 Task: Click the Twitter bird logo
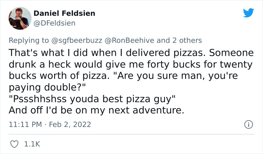point(248,13)
